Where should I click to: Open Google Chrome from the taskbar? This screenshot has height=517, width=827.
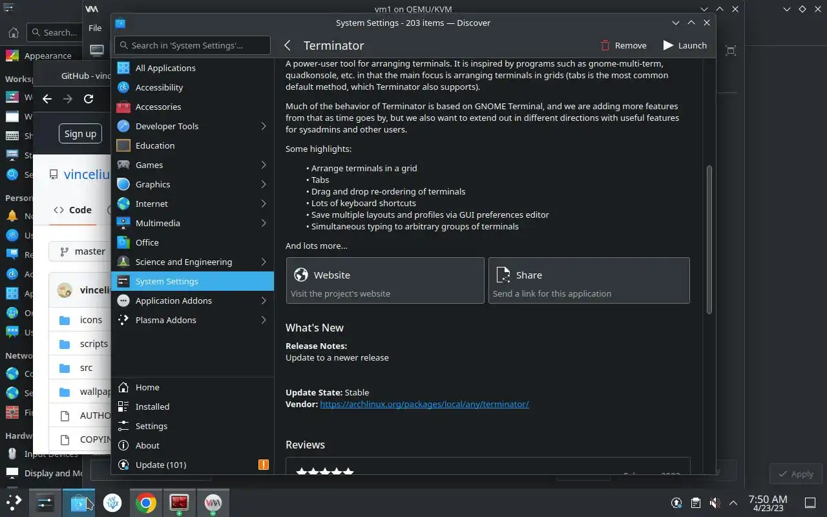146,503
